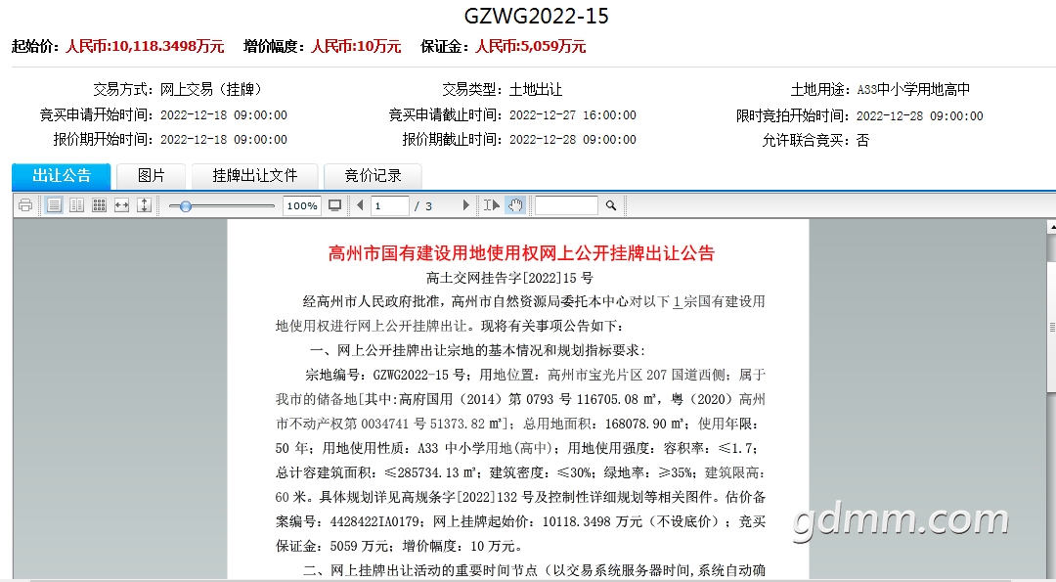Go to previous page arrow
The width and height of the screenshot is (1056, 582).
point(360,205)
